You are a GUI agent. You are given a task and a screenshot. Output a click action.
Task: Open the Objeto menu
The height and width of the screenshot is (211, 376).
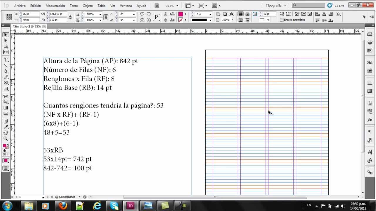pyautogui.click(x=88, y=6)
